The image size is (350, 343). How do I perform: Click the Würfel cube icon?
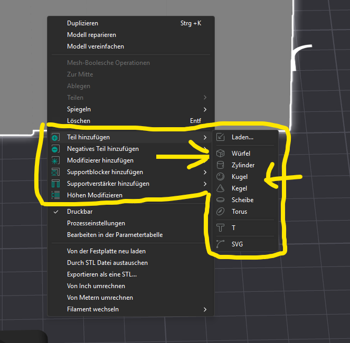coord(220,154)
